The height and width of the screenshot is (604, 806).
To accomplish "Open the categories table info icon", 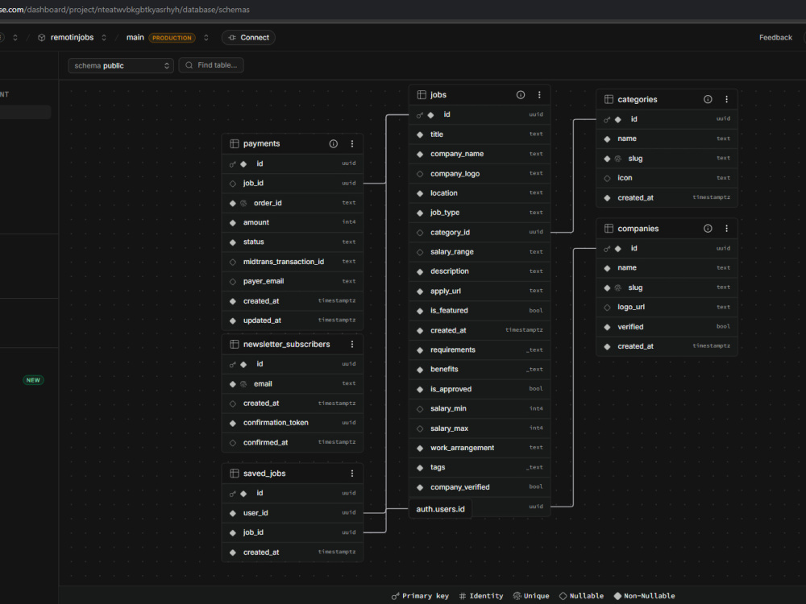I will coord(708,99).
